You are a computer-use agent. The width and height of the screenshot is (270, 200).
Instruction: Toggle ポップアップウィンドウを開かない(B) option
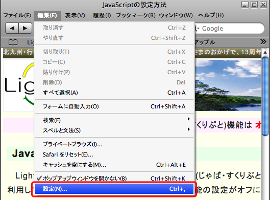[114, 179]
